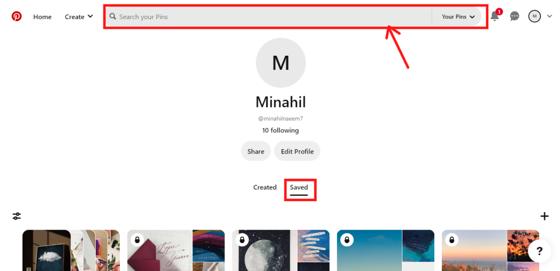This screenshot has height=271, width=560.
Task: Click the 10 following link
Action: [280, 131]
